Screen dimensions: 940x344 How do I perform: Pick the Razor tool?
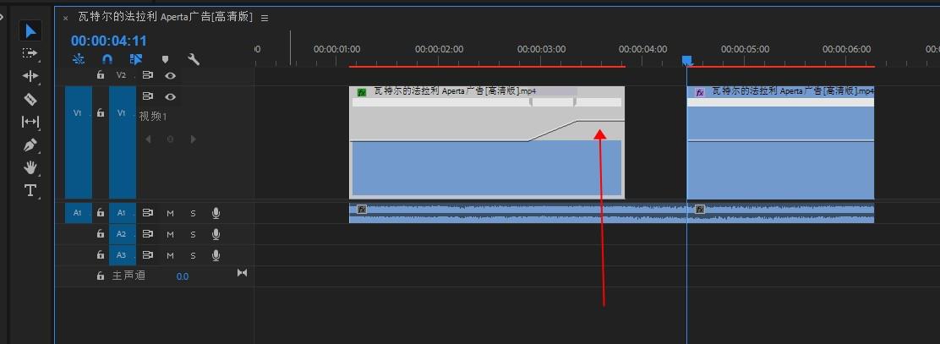30,99
